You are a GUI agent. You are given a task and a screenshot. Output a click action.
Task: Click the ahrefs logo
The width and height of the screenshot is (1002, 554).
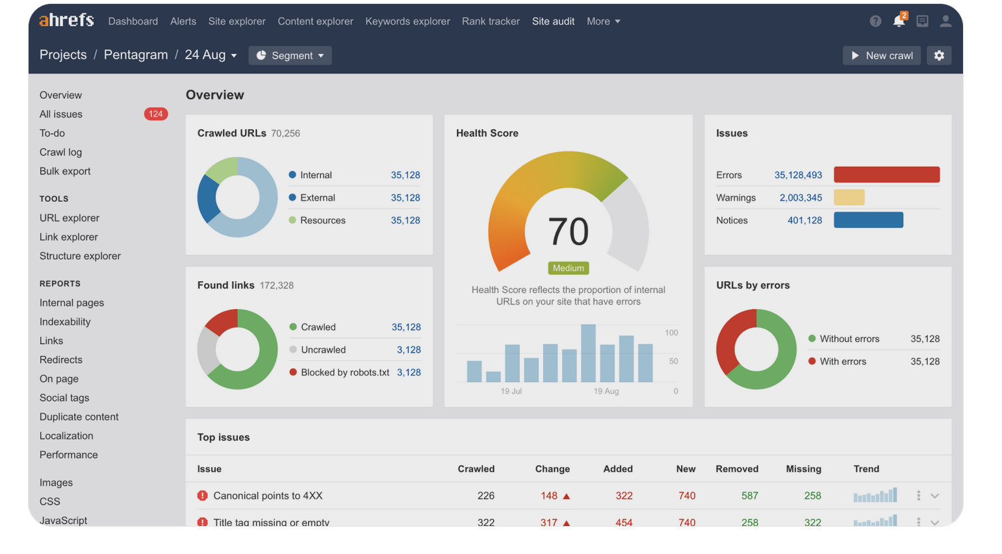click(66, 20)
